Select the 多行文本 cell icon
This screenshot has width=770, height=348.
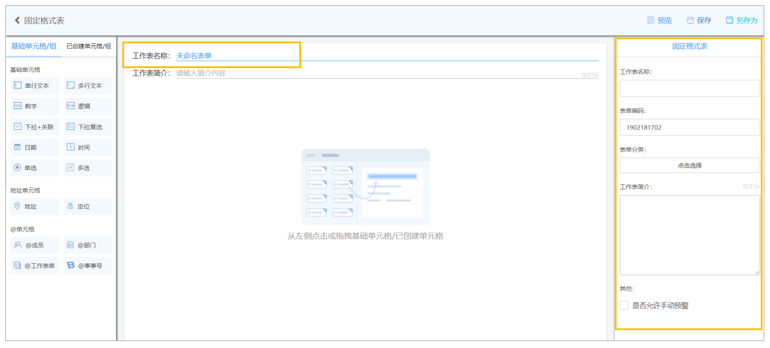point(70,85)
